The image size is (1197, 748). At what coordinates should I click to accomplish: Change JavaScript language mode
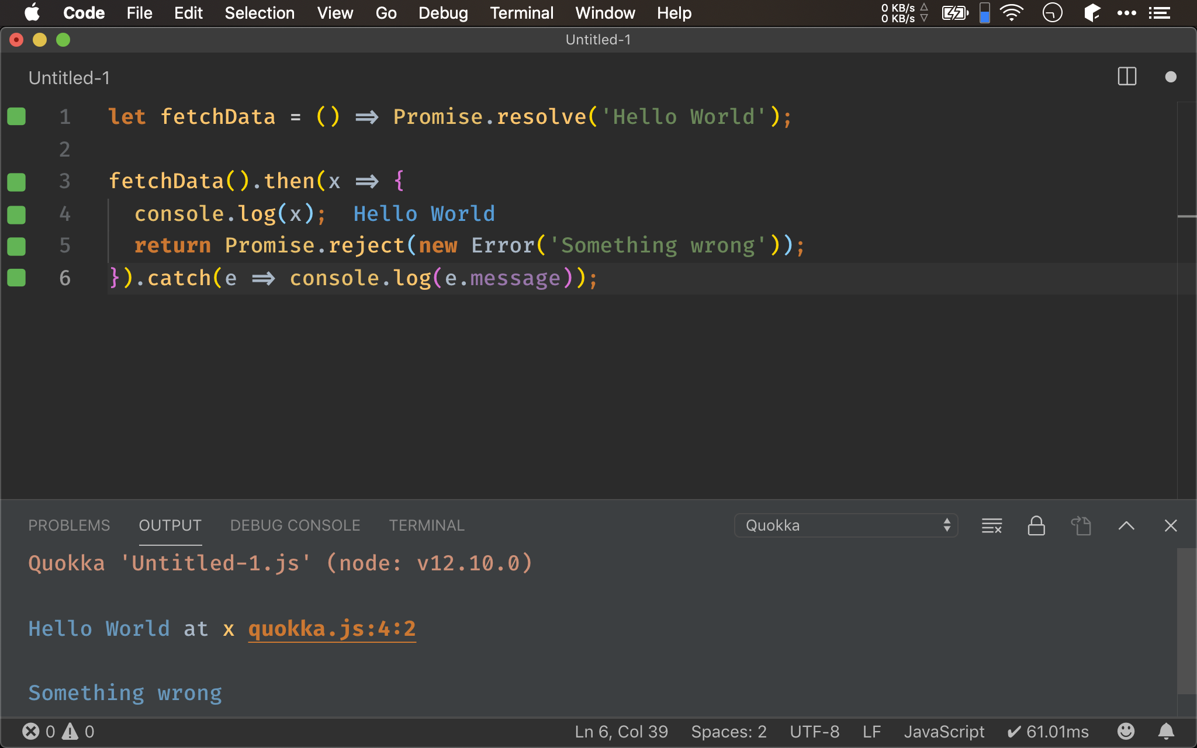coord(943,731)
